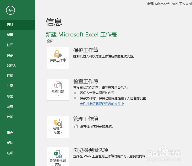This screenshot has height=166, width=192.
Task: Click the 桌面 location text
Action: [50, 41]
